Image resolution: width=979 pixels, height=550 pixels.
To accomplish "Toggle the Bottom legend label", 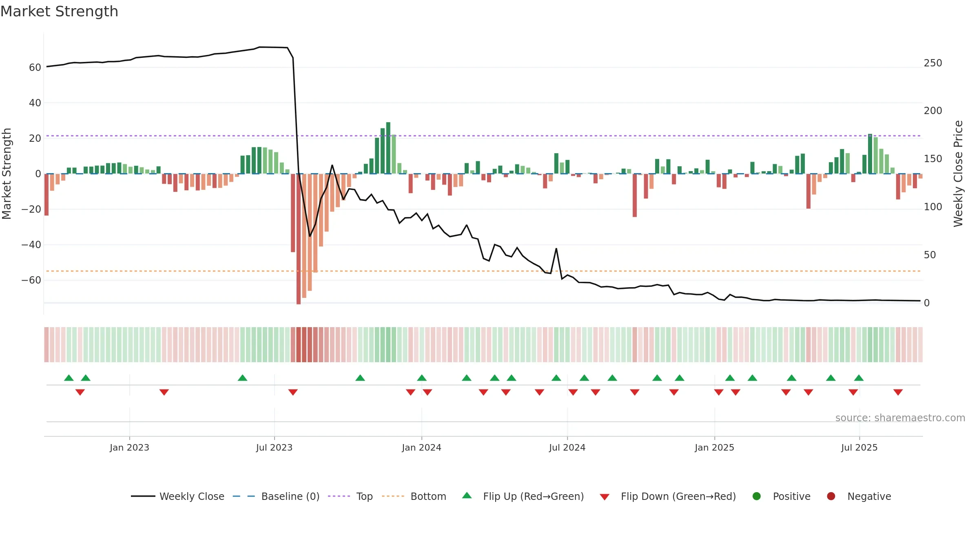I will click(428, 496).
